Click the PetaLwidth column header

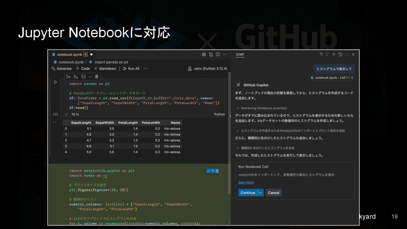151,123
